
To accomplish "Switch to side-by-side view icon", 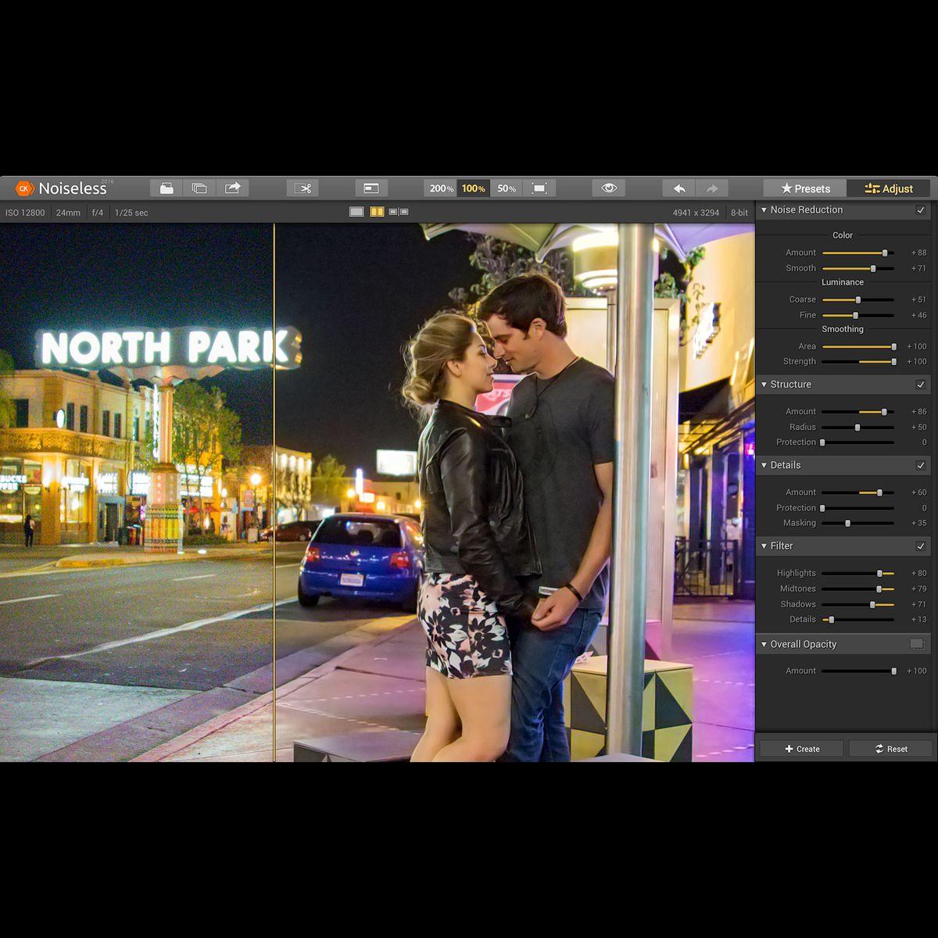I will point(399,212).
